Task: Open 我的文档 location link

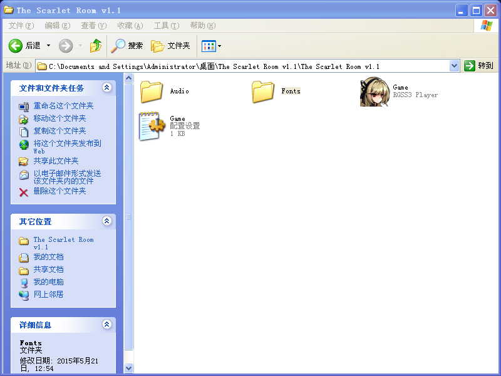Action: tap(49, 257)
